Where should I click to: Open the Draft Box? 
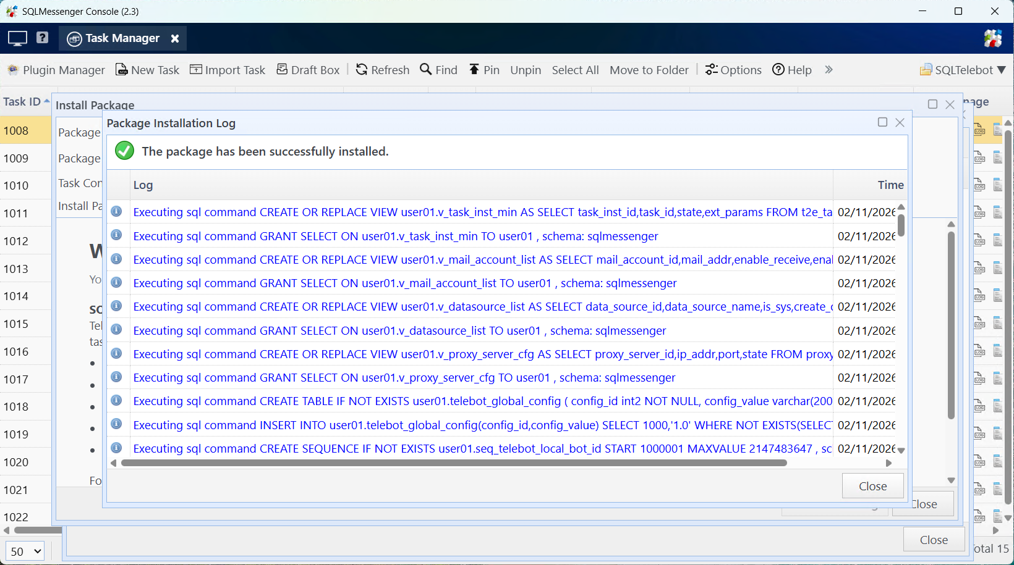(308, 70)
